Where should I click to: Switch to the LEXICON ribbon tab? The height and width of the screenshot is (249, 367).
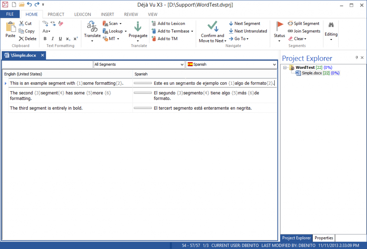[83, 14]
